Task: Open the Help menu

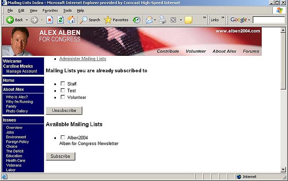Action: [81, 10]
